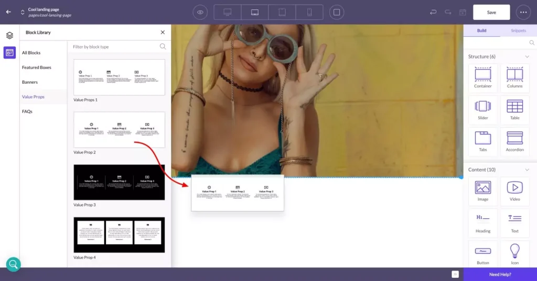Switch to the Build tab
537x281 pixels.
(x=481, y=30)
